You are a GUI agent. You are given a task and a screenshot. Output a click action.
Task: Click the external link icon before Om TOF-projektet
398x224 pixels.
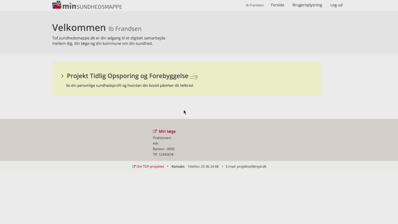pyautogui.click(x=134, y=166)
